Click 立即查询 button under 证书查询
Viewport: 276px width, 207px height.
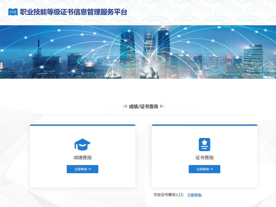(204, 169)
